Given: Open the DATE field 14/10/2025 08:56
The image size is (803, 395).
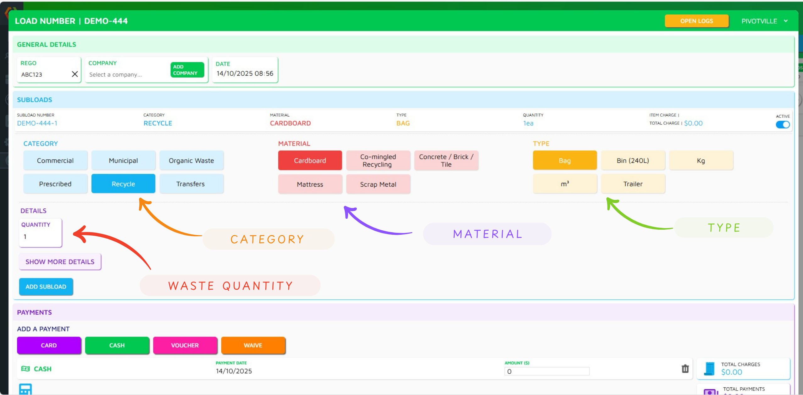Looking at the screenshot, I should (245, 73).
